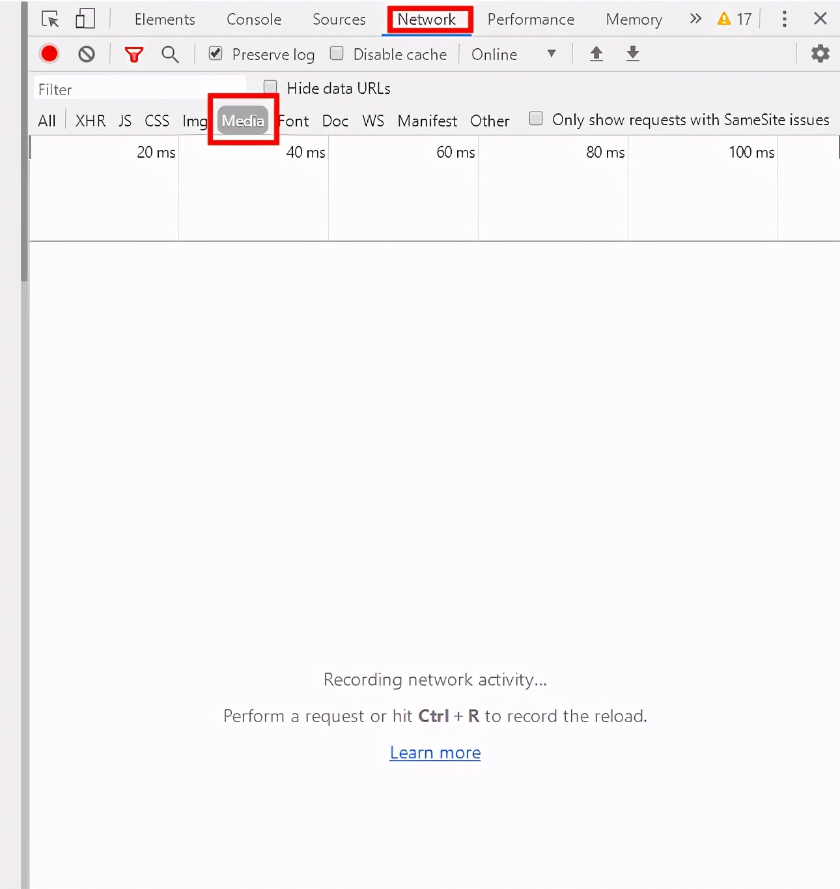Image resolution: width=840 pixels, height=889 pixels.
Task: Uncheck the Preserve log checkbox
Action: tap(216, 53)
